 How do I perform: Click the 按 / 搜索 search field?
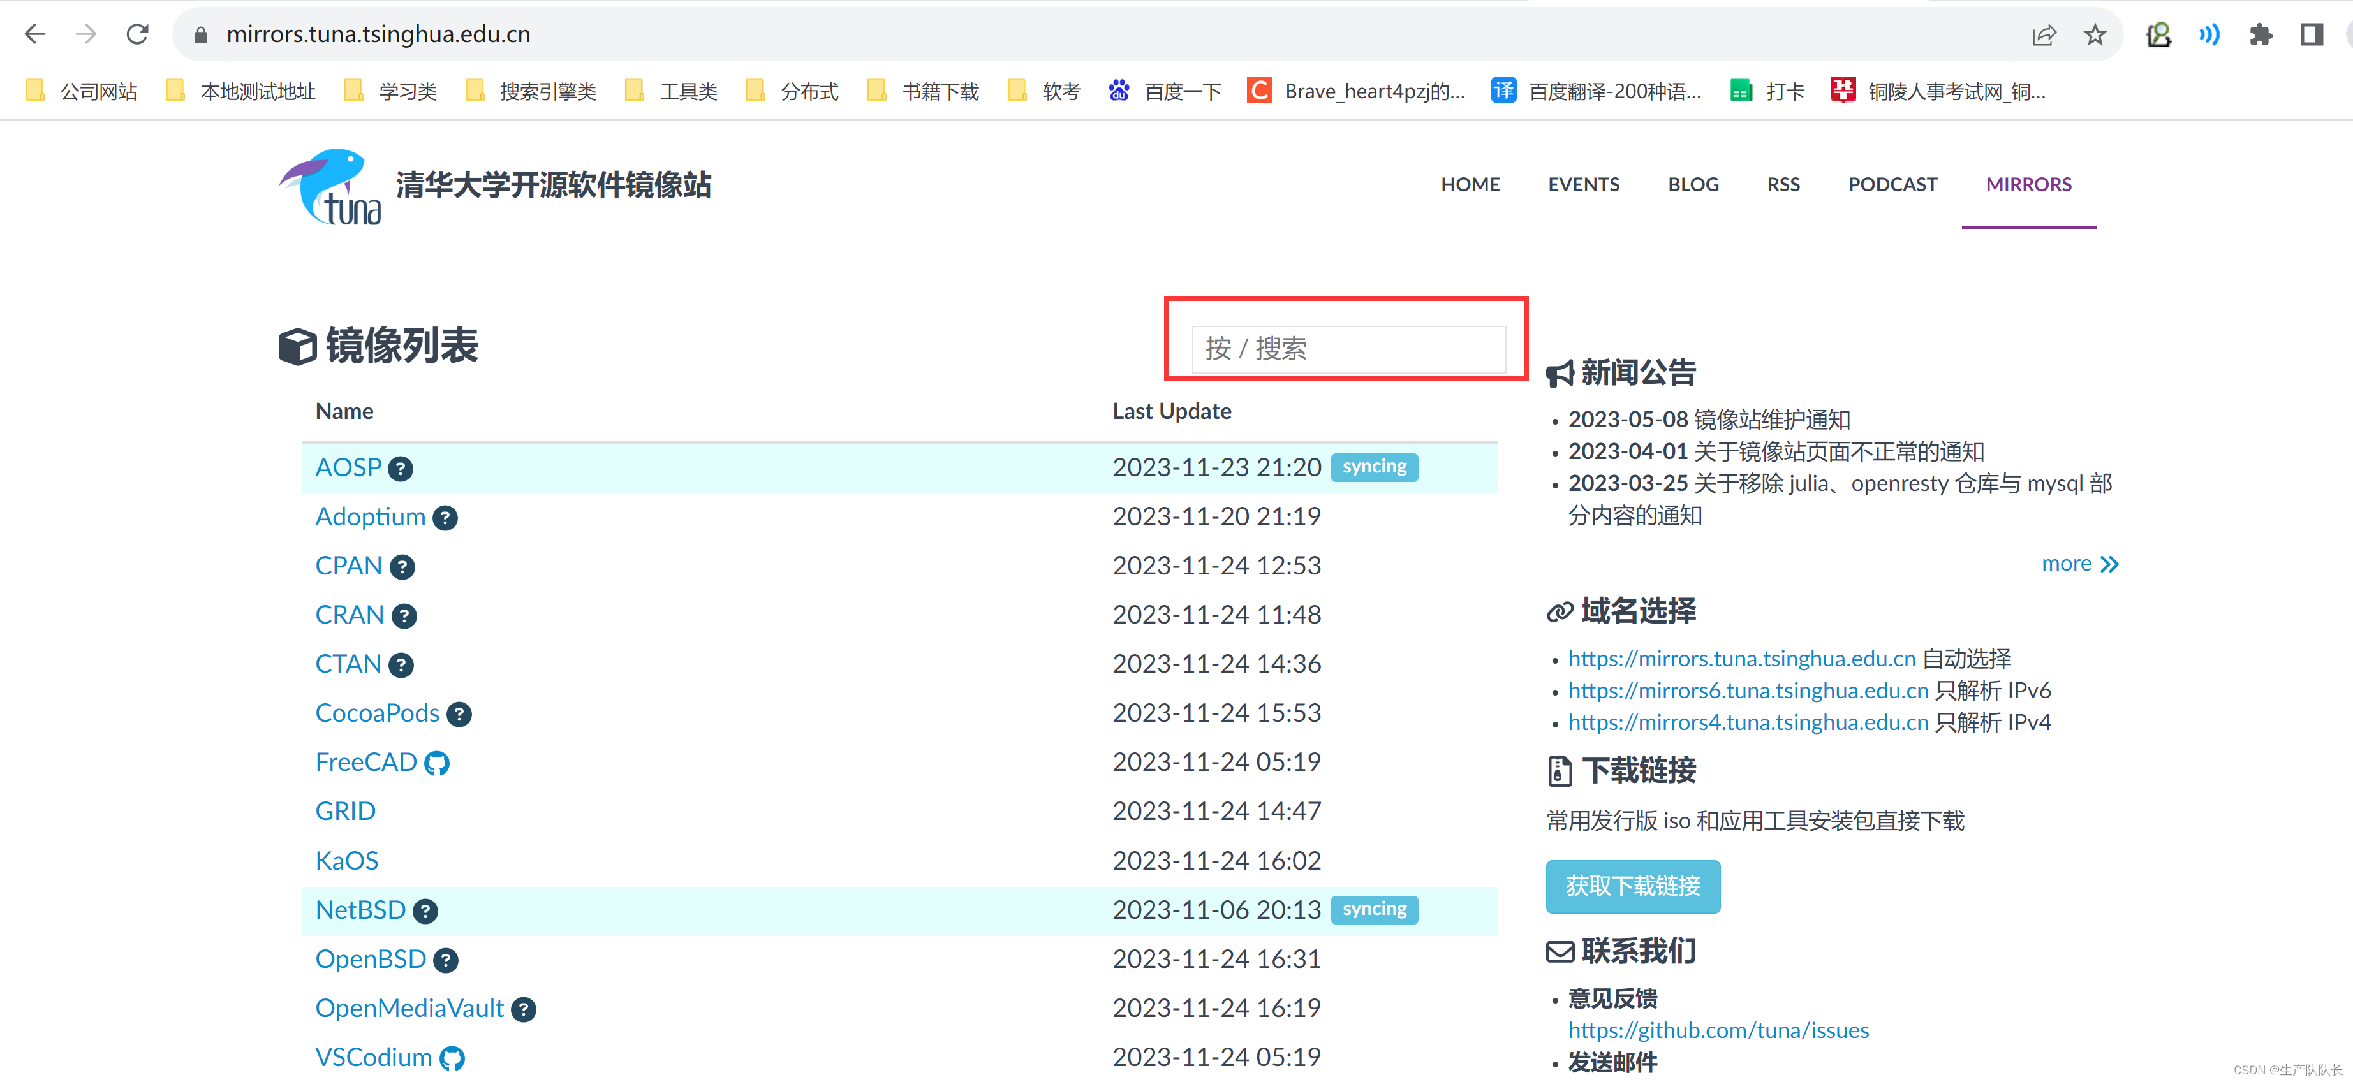click(x=1348, y=349)
